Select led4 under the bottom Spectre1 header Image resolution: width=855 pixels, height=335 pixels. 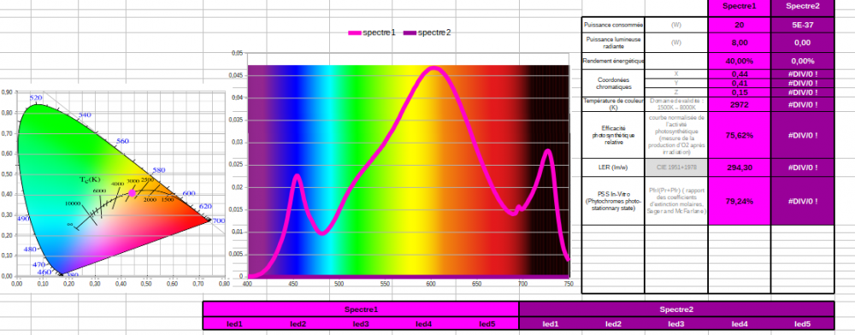424,324
